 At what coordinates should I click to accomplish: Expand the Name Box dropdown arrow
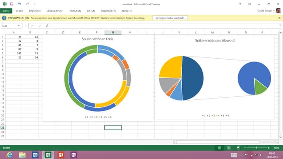[19, 26]
